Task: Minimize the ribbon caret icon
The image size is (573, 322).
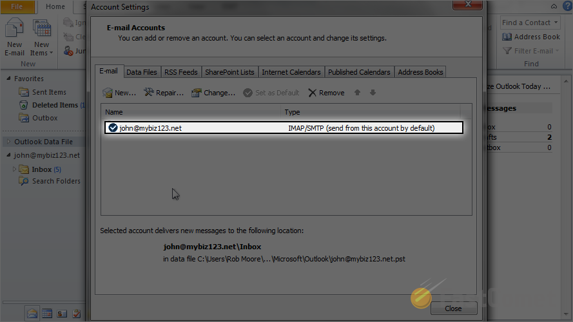Action: pos(554,6)
